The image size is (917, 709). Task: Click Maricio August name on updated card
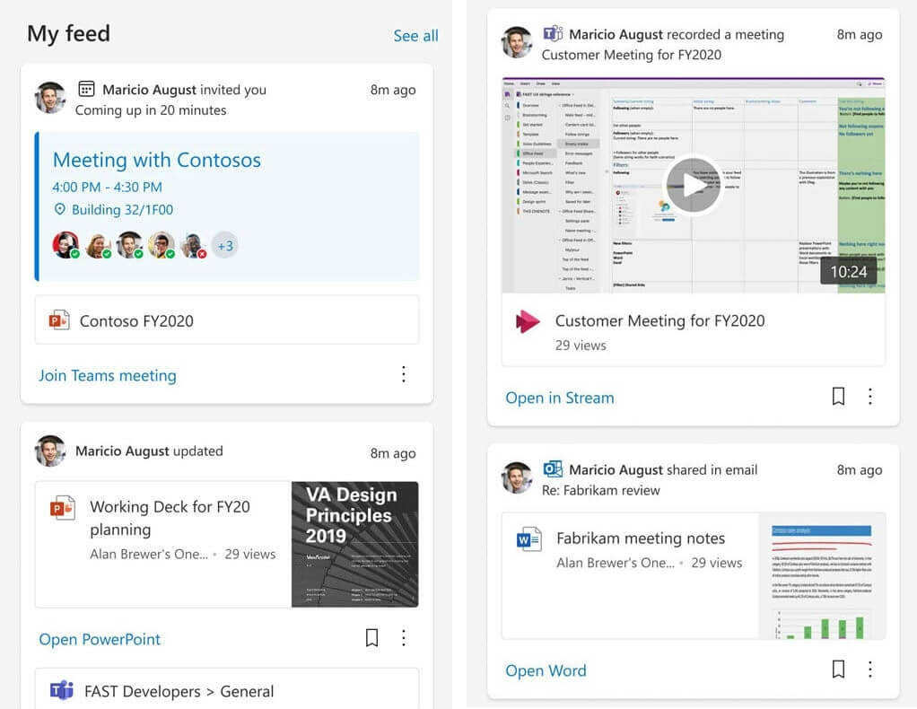point(122,451)
